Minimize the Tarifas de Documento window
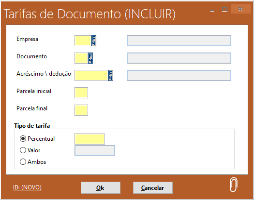This screenshot has height=200, width=254. pyautogui.click(x=212, y=9)
